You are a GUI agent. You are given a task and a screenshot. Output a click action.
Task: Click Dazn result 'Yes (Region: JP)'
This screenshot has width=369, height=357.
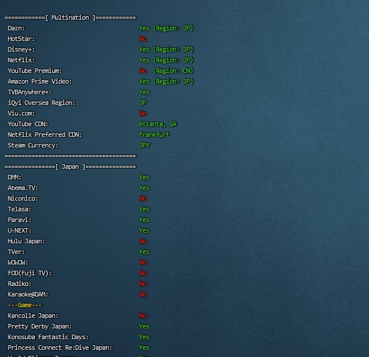166,28
